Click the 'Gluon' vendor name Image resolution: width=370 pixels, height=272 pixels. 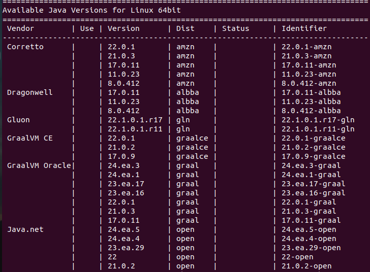click(18, 120)
